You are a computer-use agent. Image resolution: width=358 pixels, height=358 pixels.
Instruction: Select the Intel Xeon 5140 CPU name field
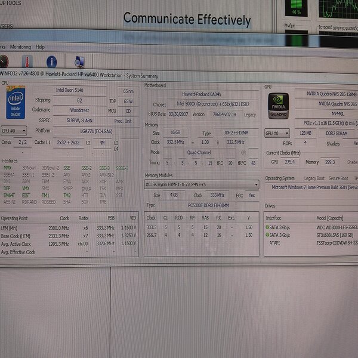pos(69,90)
